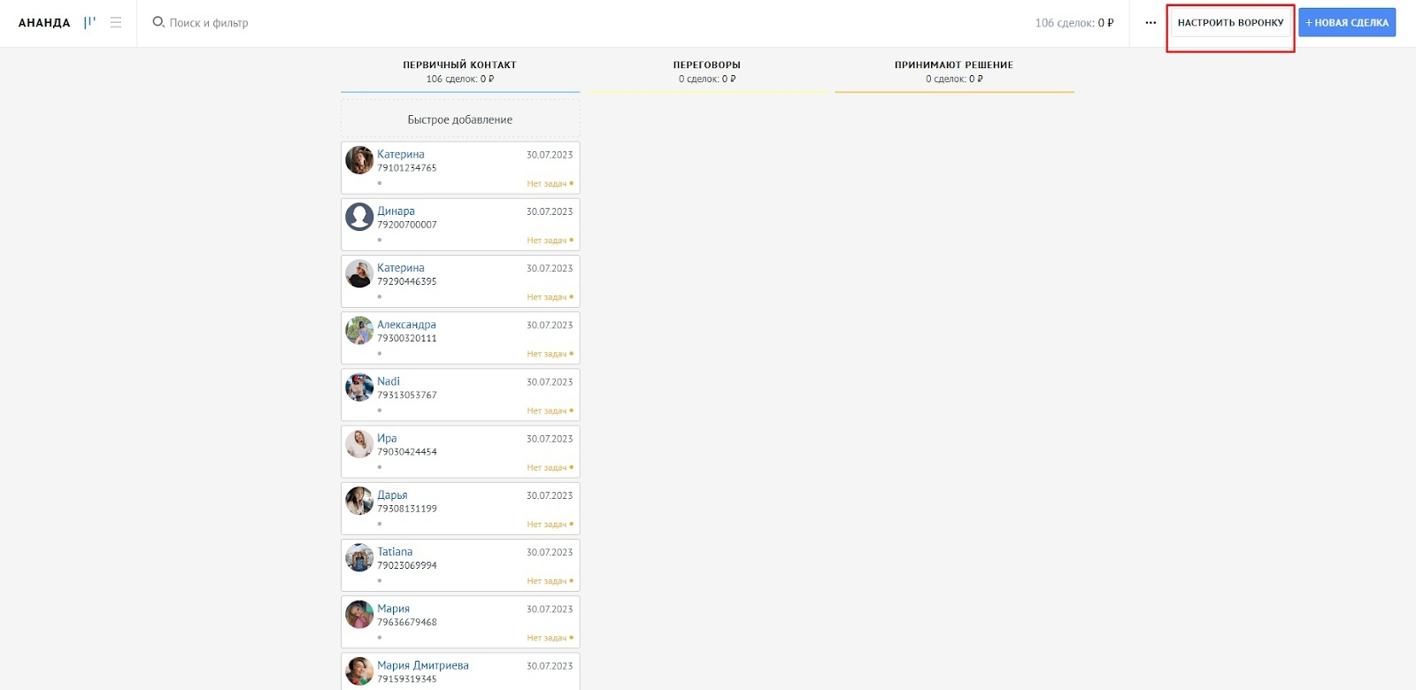1416x690 pixels.
Task: Click the search magnifier icon
Action: coord(158,22)
